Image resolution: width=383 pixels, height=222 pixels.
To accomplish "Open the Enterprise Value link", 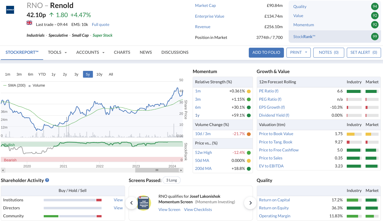I will (209, 16).
